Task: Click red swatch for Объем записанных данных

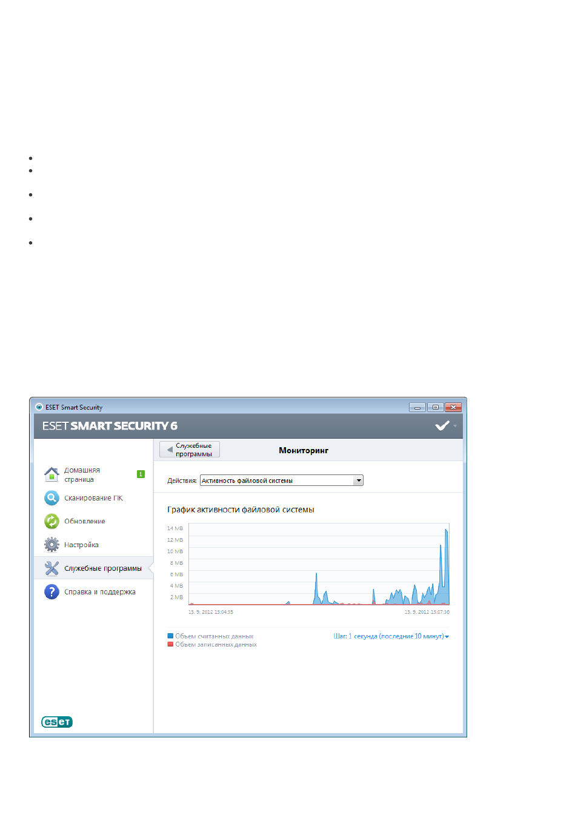Action: pyautogui.click(x=170, y=644)
